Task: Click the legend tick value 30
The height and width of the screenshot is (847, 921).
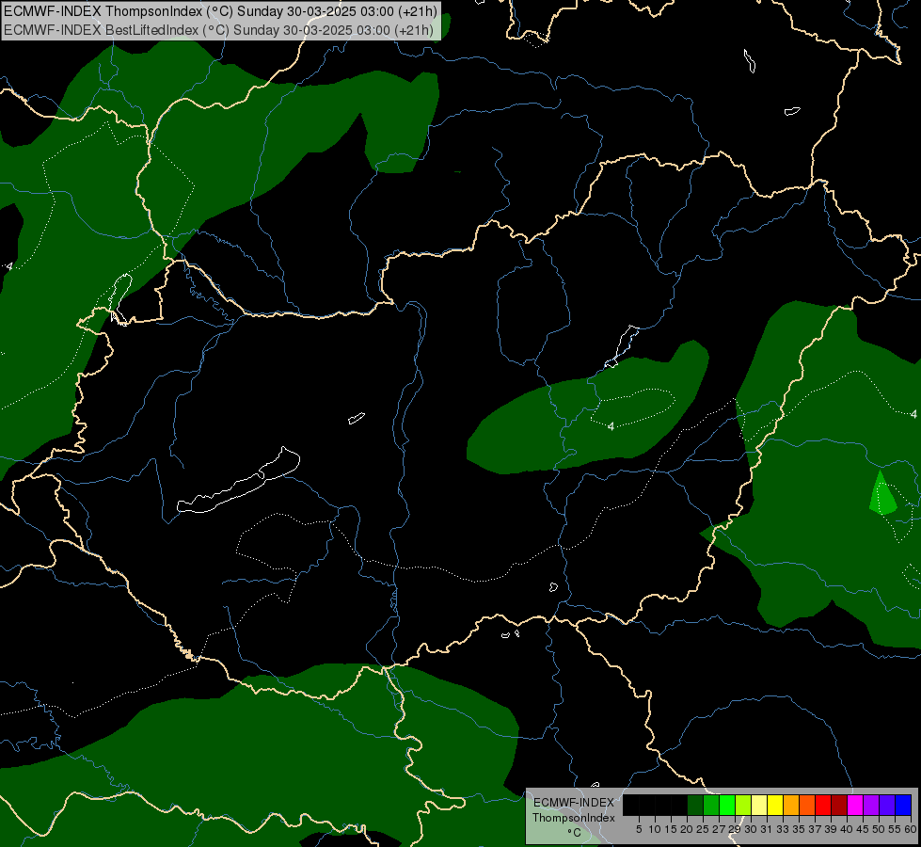Action: 751,829
